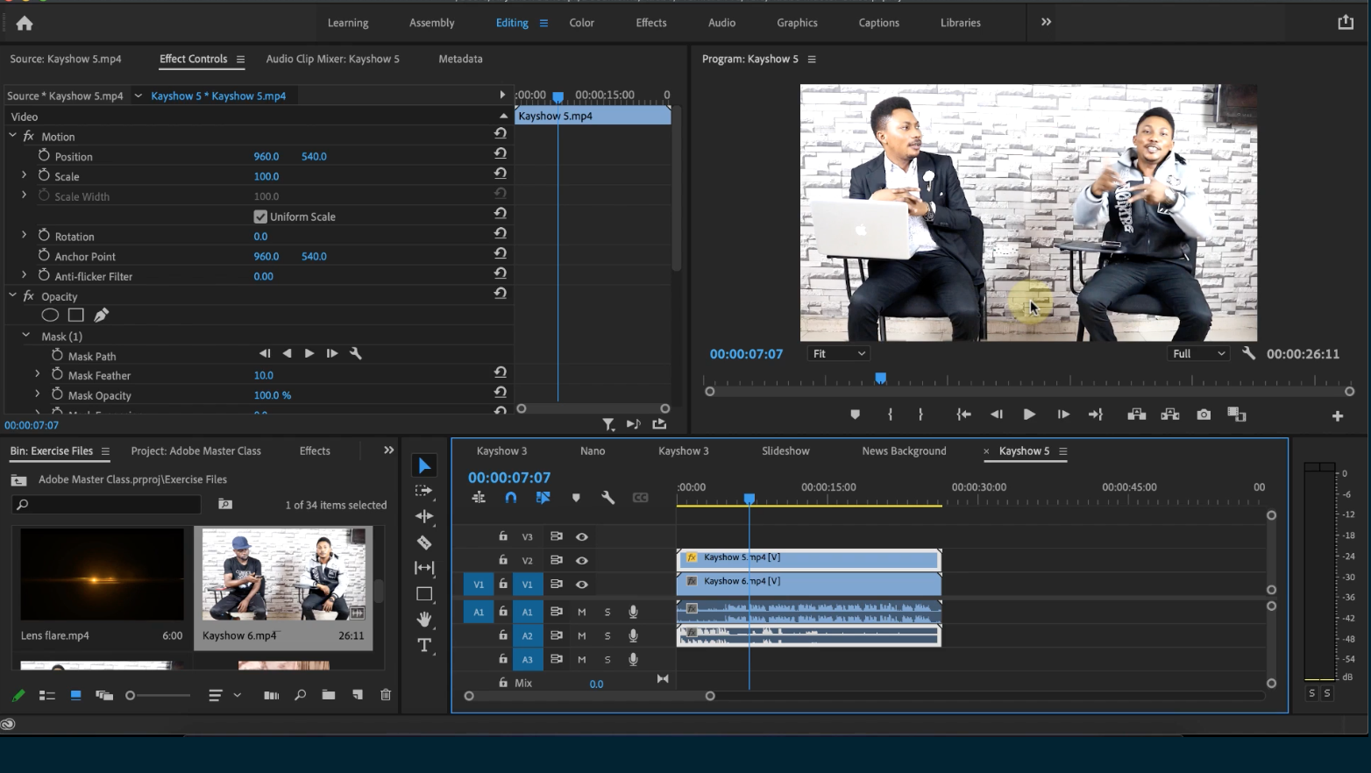The width and height of the screenshot is (1371, 773).
Task: Show more workspaces overflow chevron
Action: tap(1046, 22)
